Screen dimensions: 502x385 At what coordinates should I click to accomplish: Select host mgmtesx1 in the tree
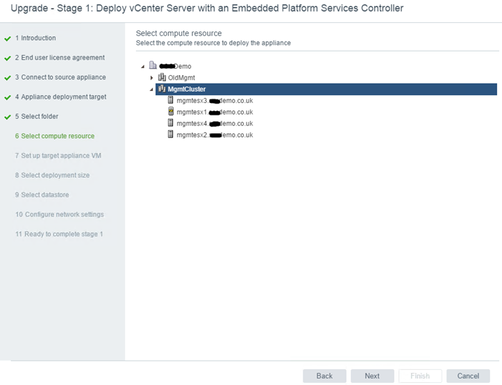click(215, 112)
